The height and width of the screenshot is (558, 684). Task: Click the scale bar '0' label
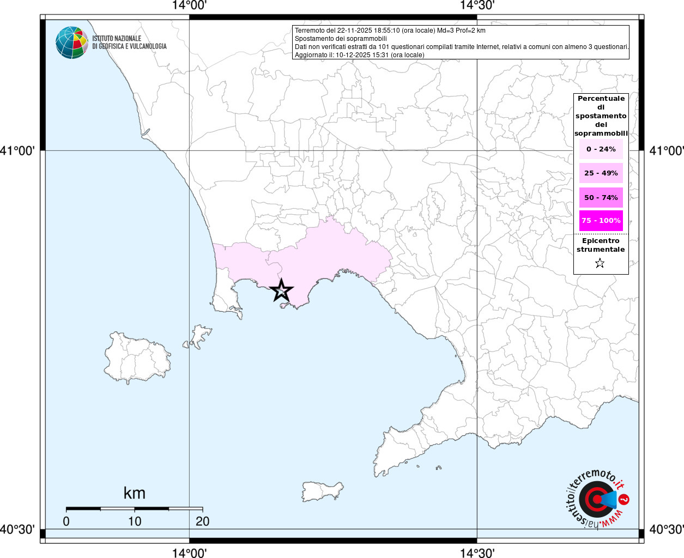(66, 521)
